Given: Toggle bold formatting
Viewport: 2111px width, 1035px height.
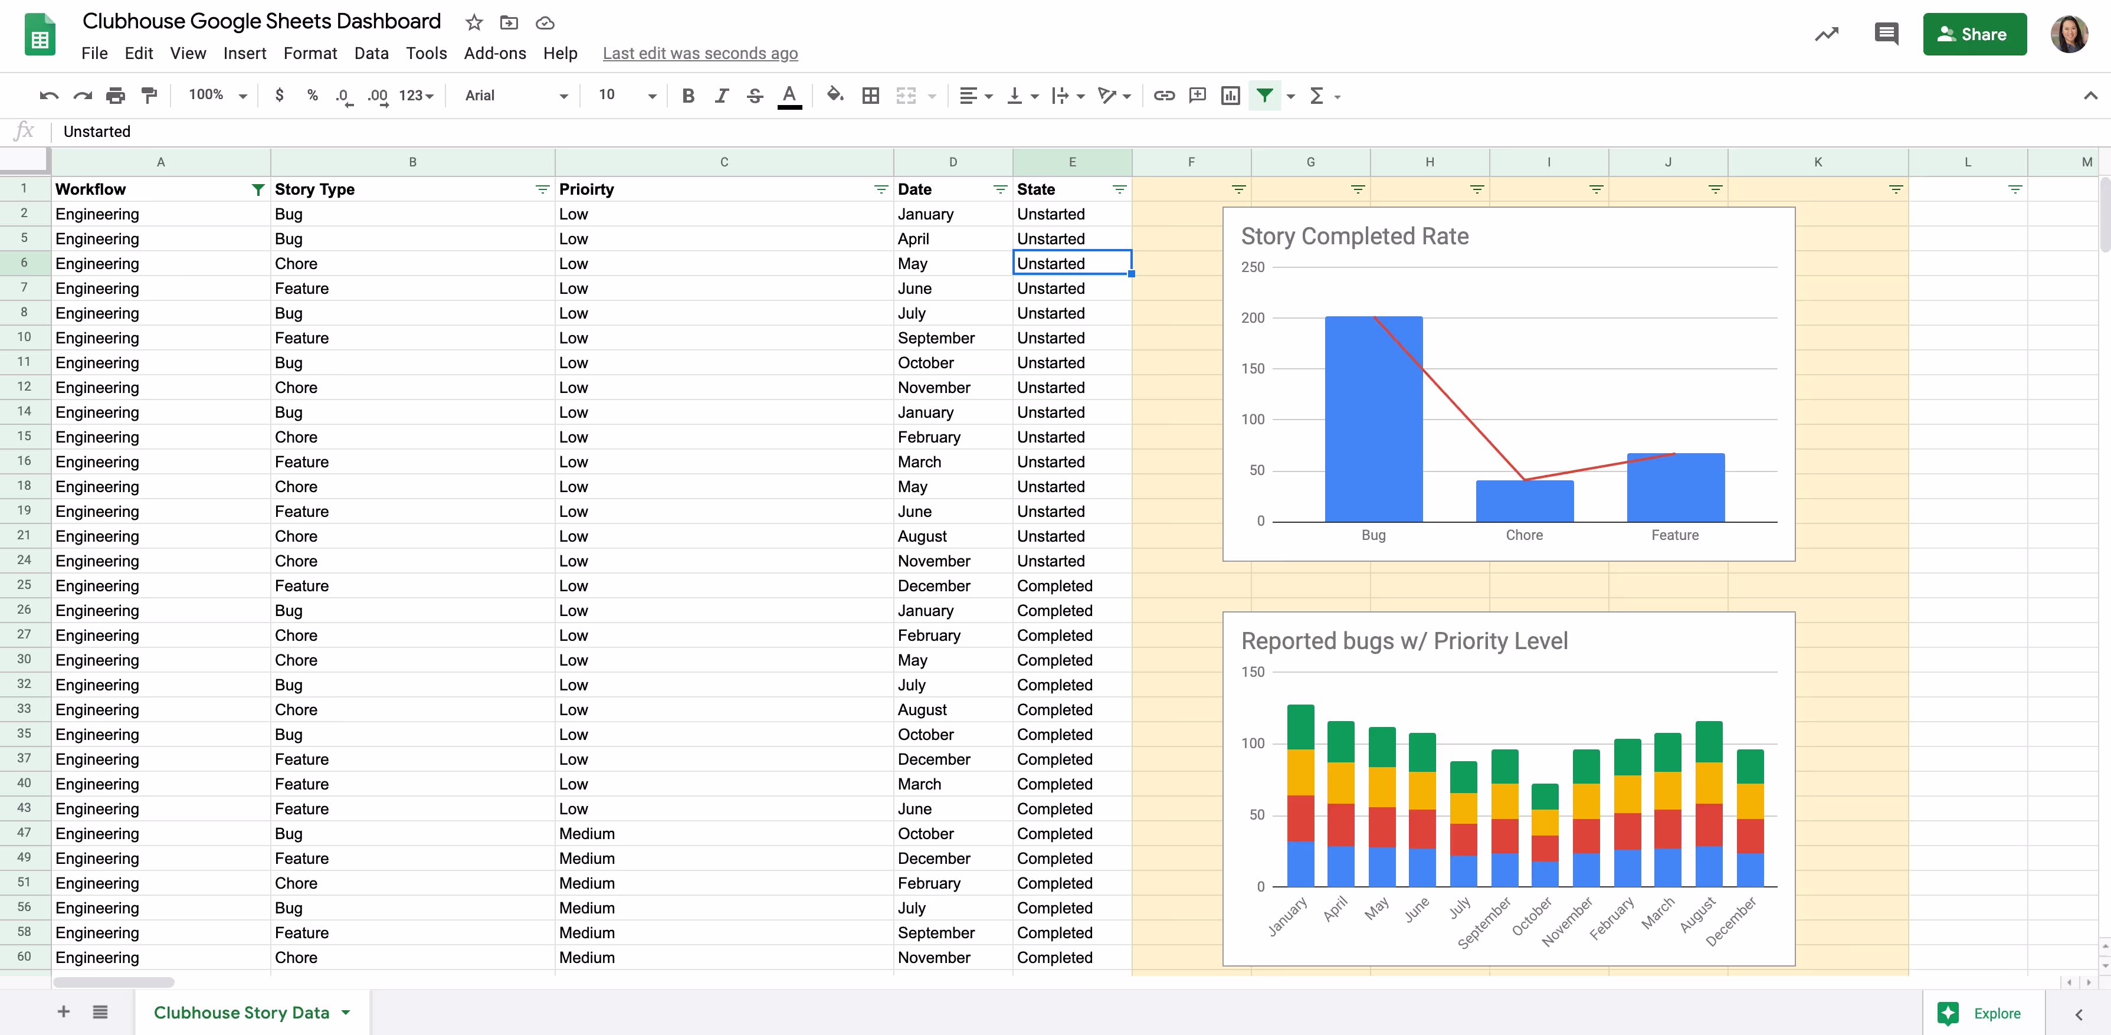Looking at the screenshot, I should coord(689,96).
